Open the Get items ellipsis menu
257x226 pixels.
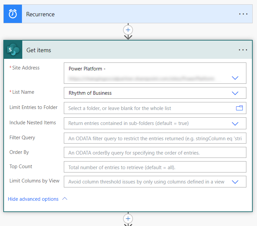coord(243,50)
